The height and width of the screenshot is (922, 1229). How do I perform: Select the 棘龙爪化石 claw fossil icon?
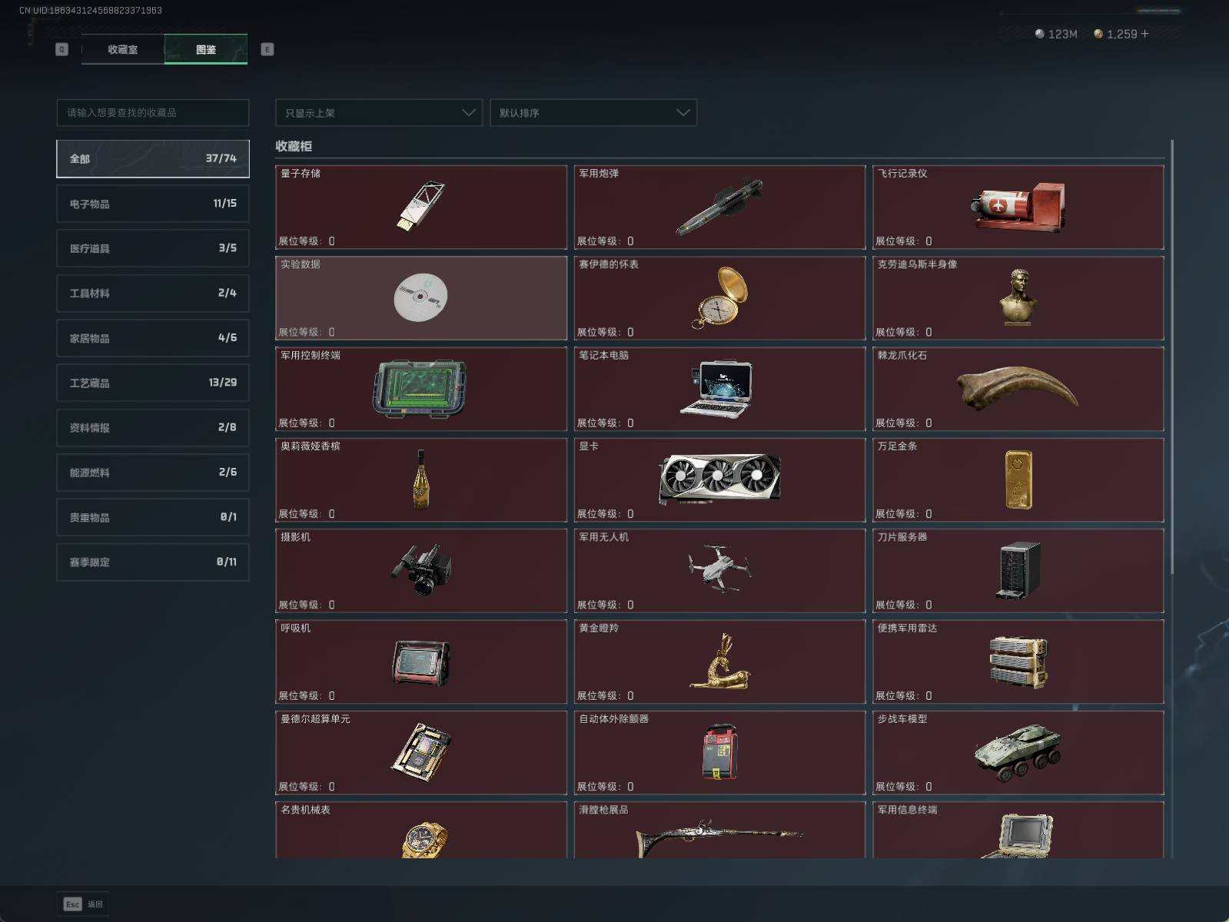(1018, 388)
